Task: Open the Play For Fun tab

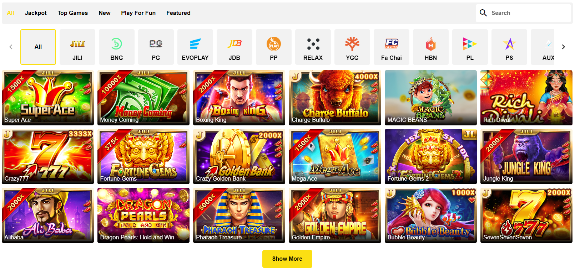Action: pos(138,13)
